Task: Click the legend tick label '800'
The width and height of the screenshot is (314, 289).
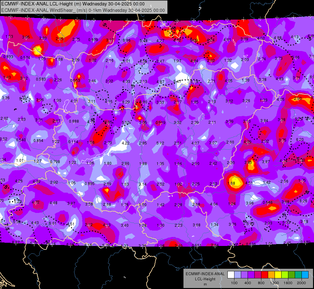Action: tap(261, 283)
